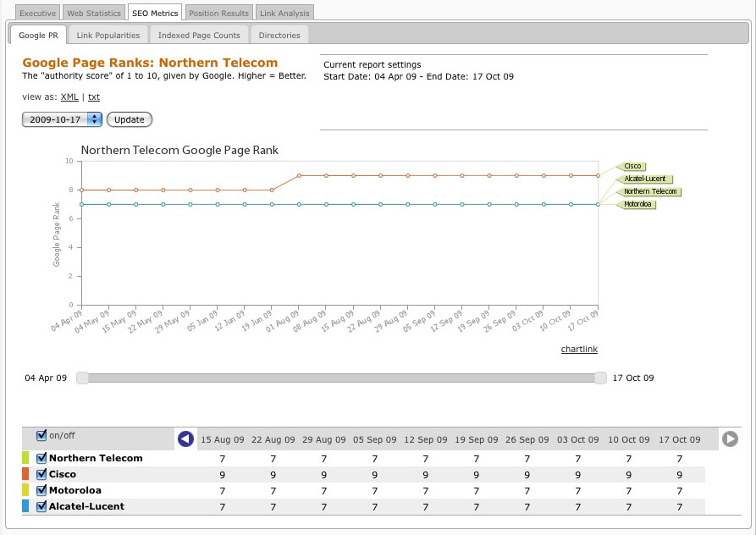The image size is (756, 535).
Task: Go to the Link Analysis tab
Action: pyautogui.click(x=284, y=13)
